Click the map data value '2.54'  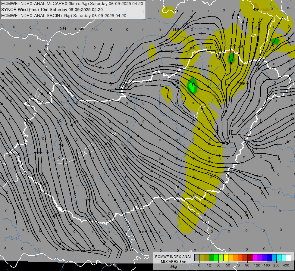pyautogui.click(x=63, y=29)
